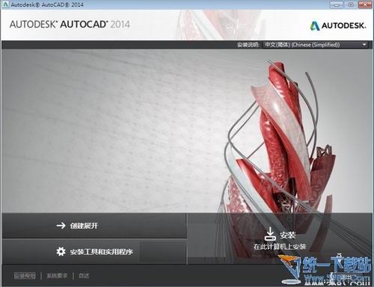The image size is (374, 287).
Task: Minimize the AutoCAD 2014 installer window
Action: point(337,4)
